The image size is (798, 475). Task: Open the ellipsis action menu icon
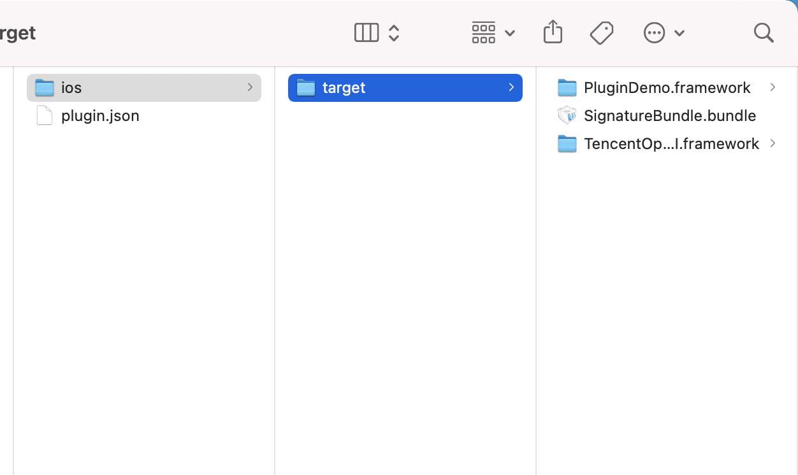tap(655, 32)
